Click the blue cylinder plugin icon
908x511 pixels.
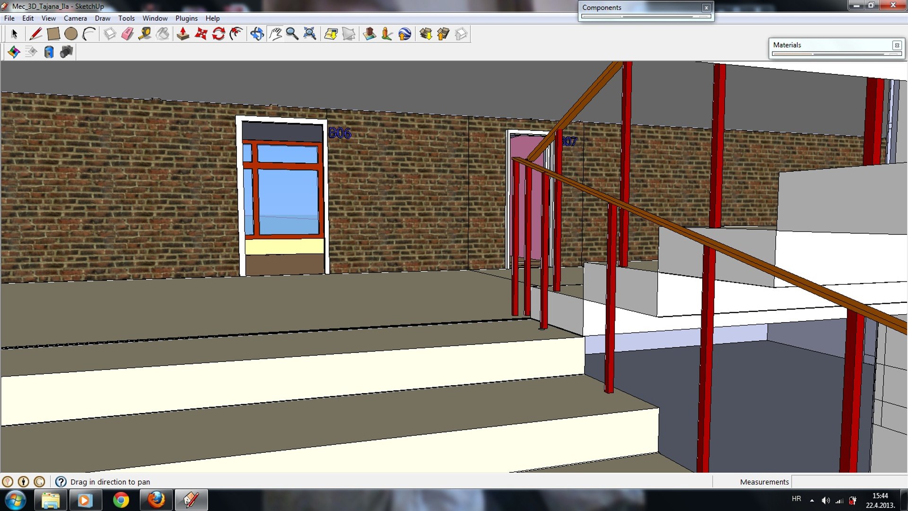tap(49, 52)
